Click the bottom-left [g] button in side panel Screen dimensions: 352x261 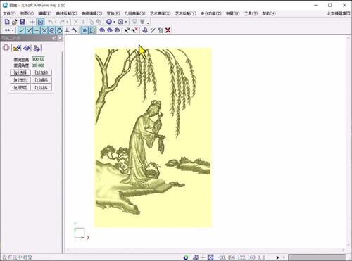20,87
